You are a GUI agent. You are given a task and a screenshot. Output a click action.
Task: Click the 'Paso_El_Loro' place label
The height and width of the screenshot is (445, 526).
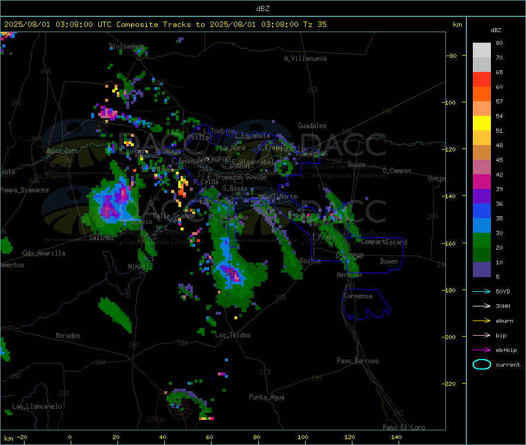(404, 427)
